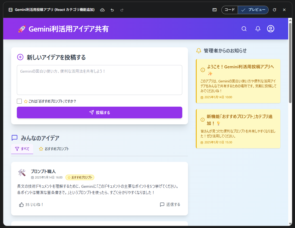295x228 pixels.
Task: Click the vertical scrollbar thumb
Action: 290,63
